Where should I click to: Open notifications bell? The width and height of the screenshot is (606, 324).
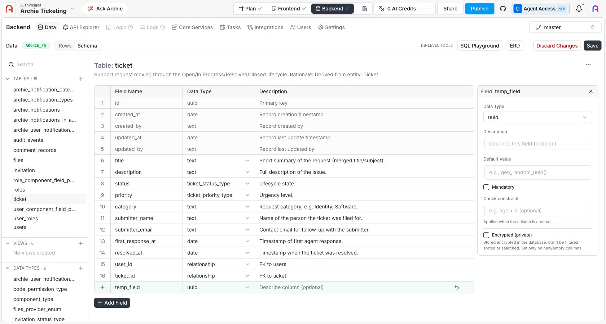(x=579, y=9)
